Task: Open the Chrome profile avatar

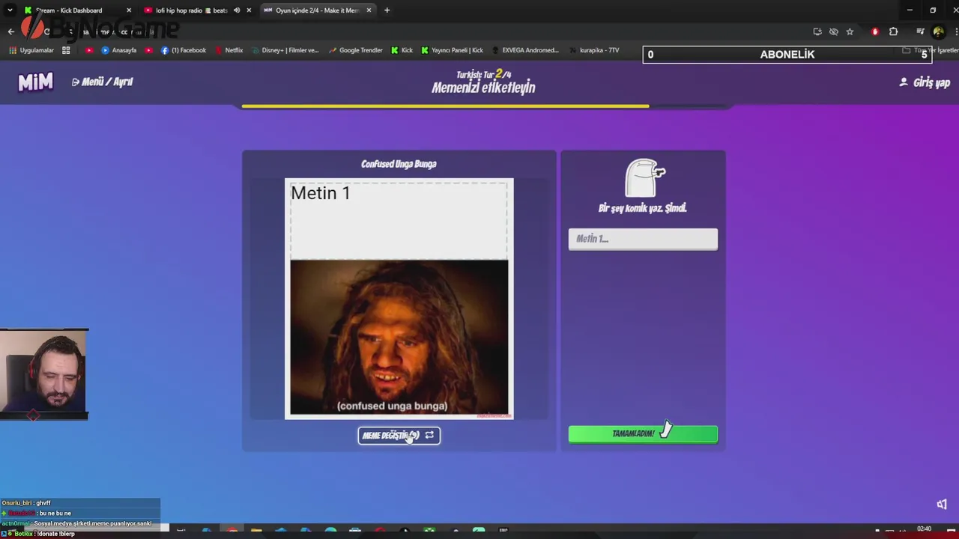Action: click(938, 31)
